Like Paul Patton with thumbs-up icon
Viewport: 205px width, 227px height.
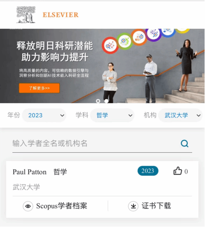pos(177,171)
